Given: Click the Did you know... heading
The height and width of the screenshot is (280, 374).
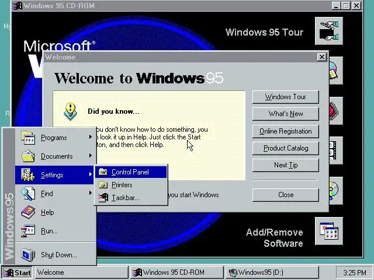Looking at the screenshot, I should coord(113,111).
